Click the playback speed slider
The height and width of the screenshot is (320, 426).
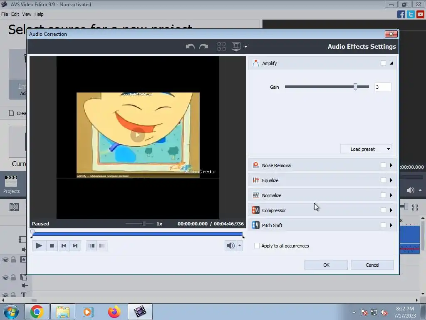pos(139,224)
